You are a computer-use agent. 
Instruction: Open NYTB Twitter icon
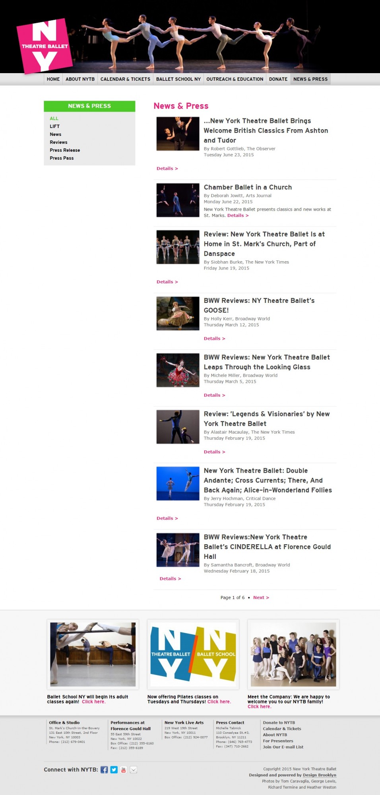pyautogui.click(x=114, y=770)
